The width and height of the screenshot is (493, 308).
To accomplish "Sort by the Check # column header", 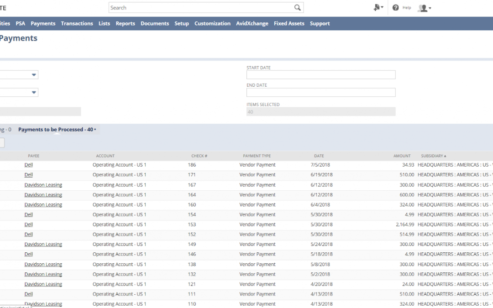I will click(x=199, y=156).
